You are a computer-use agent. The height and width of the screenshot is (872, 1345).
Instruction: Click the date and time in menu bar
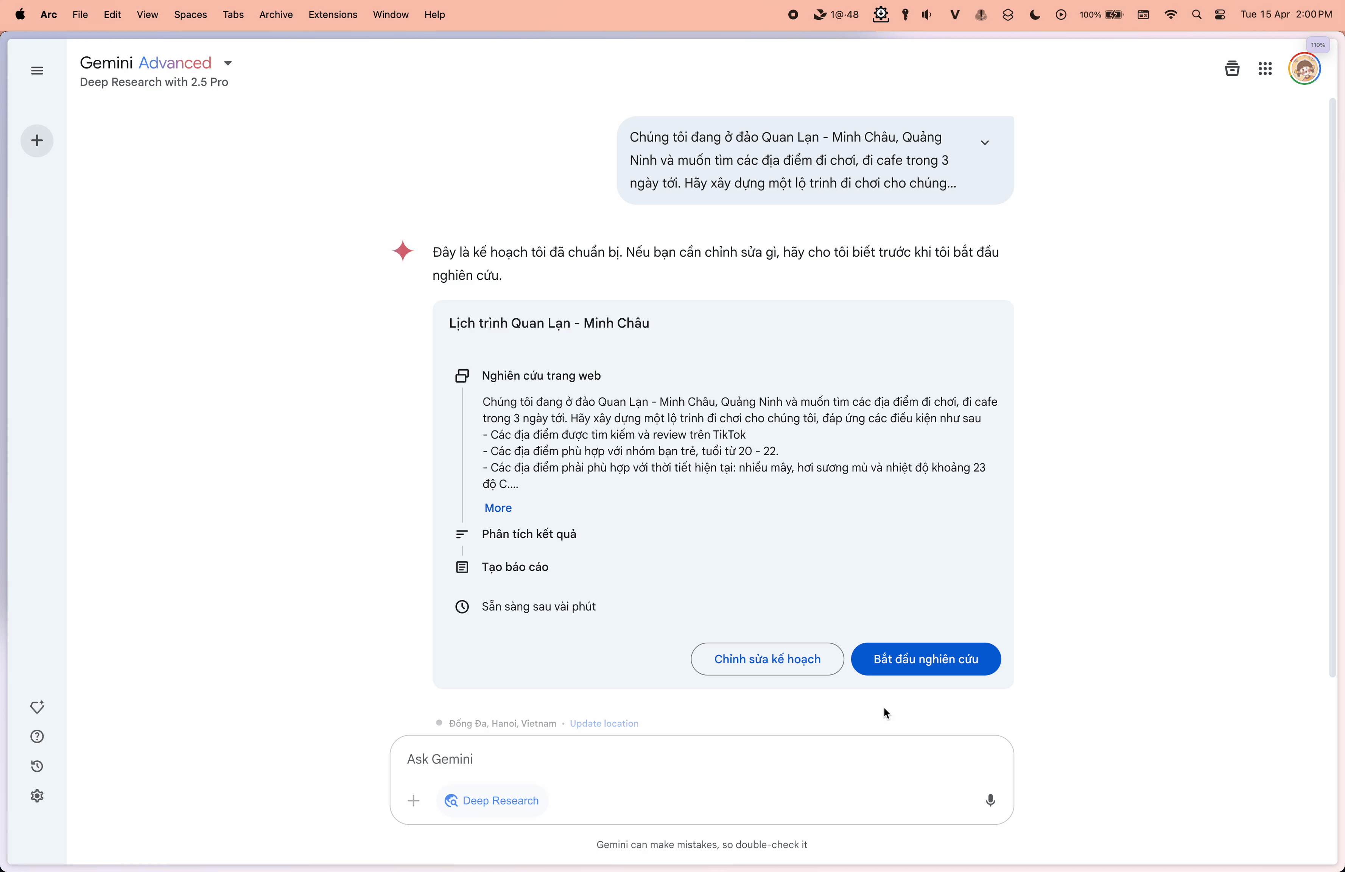click(1286, 15)
